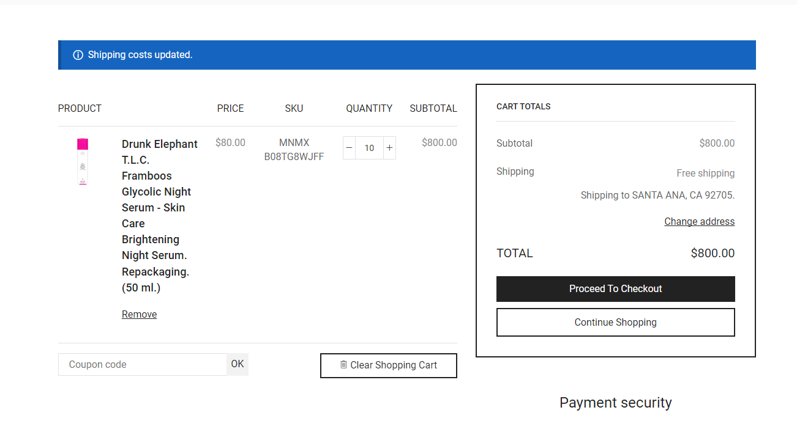Click the Shipping label in cart totals
The height and width of the screenshot is (421, 797).
515,172
